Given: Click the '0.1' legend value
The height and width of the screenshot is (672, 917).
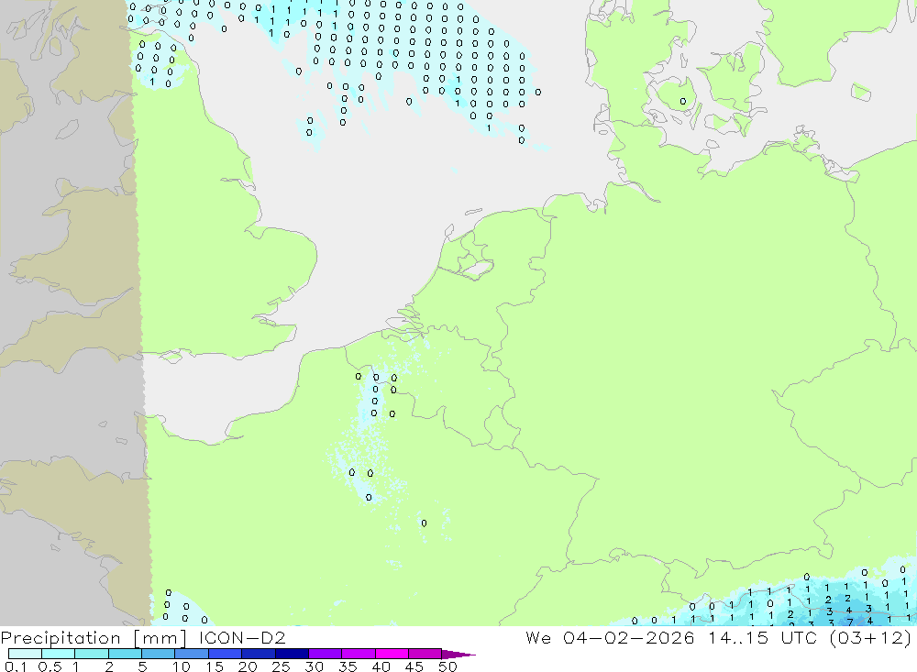Looking at the screenshot, I should pyautogui.click(x=16, y=666).
